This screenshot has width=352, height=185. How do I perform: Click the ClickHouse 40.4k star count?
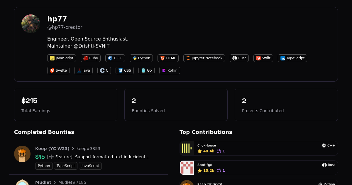206,151
